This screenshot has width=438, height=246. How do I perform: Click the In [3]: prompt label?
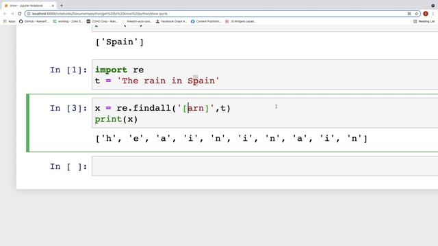pos(68,108)
